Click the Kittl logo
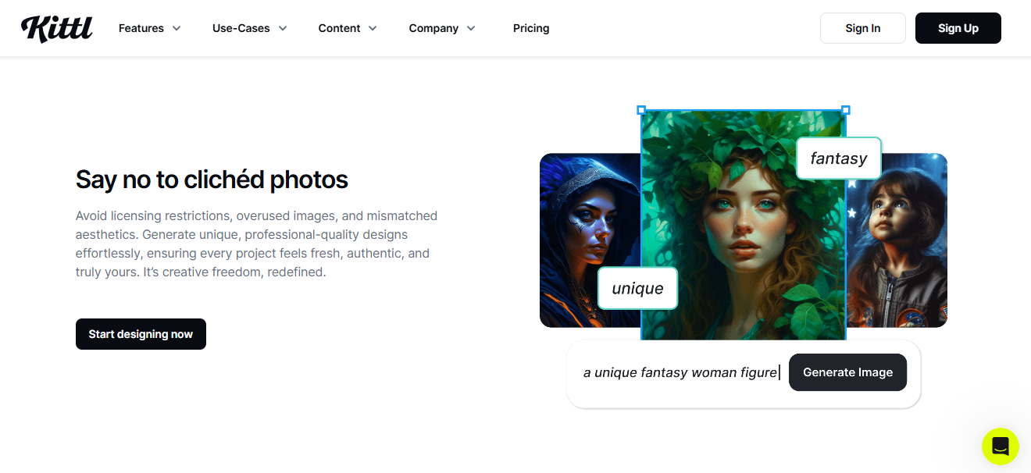 [x=56, y=28]
